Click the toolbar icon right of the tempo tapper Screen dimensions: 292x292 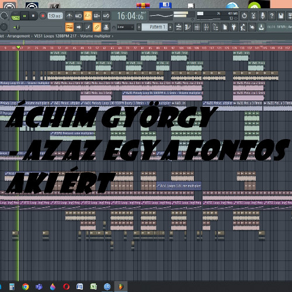pyautogui.click(x=252, y=27)
